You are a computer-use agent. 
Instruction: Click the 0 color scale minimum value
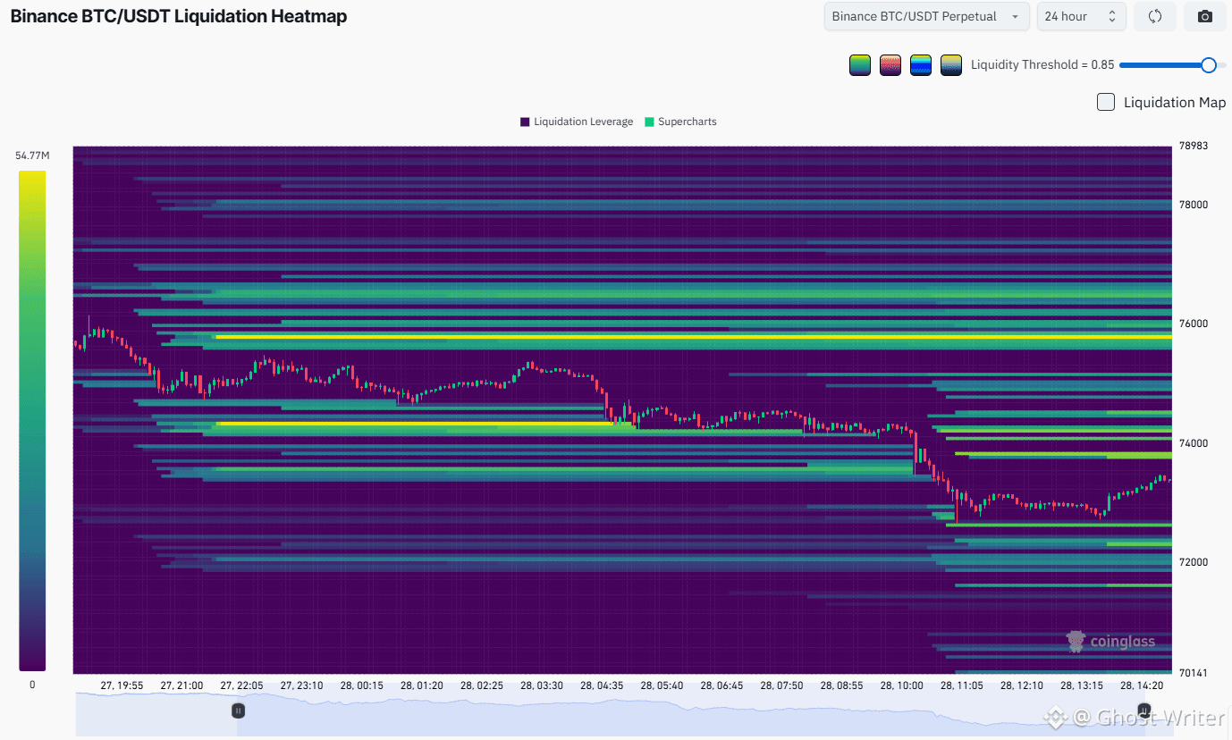[32, 685]
